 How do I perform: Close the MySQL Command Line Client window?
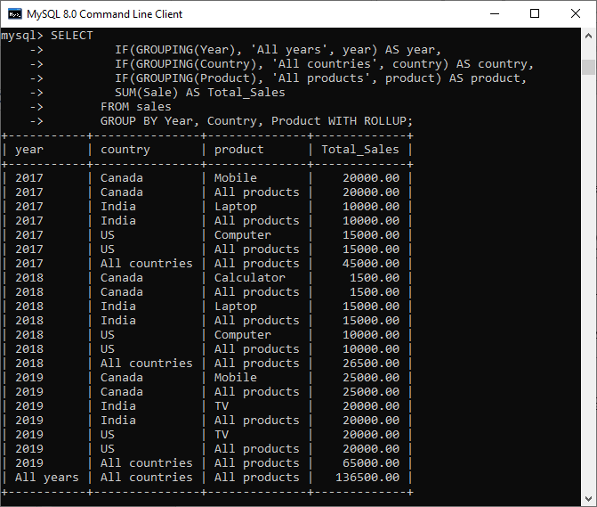coord(576,13)
